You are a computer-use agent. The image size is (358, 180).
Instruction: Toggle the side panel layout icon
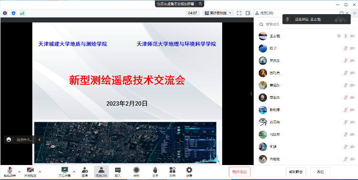click(x=248, y=13)
